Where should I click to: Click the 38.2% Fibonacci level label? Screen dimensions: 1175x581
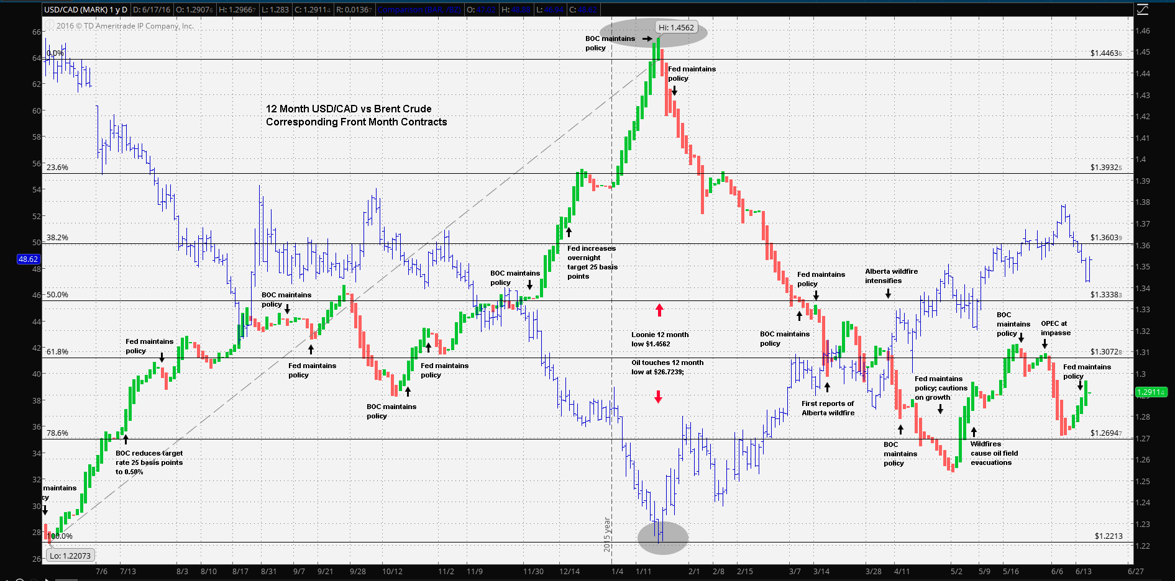tap(57, 238)
